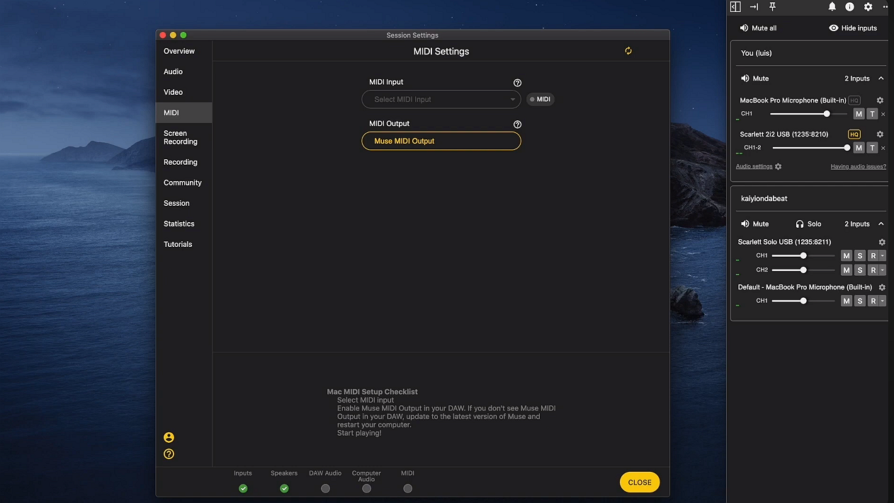The height and width of the screenshot is (503, 894).
Task: Adjust MacBook Pro Microphone CH1 volume slider
Action: pos(809,114)
